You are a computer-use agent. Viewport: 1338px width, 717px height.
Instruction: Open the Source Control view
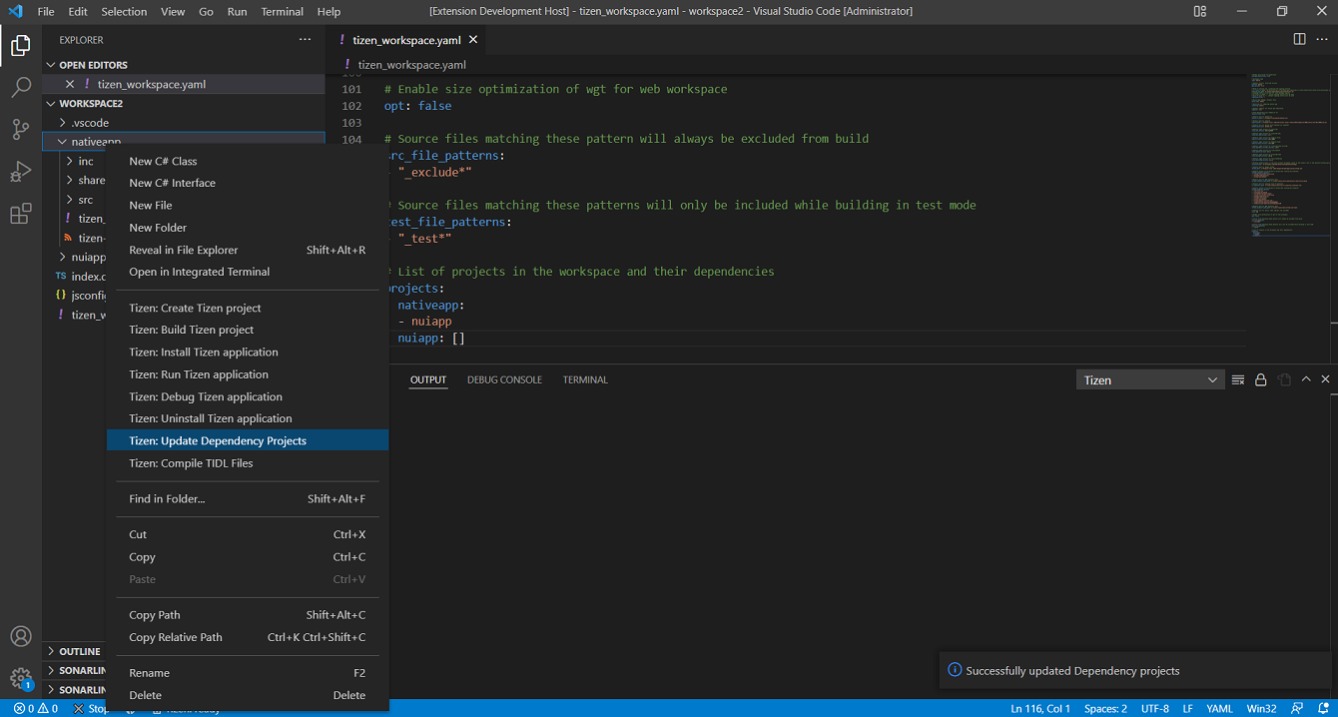(21, 130)
